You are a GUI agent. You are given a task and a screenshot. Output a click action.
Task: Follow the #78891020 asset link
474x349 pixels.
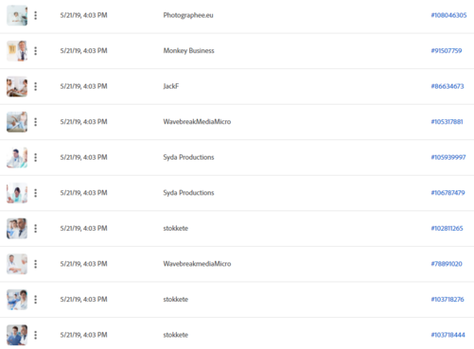[447, 264]
